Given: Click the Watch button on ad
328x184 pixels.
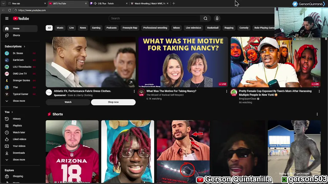Looking at the screenshot, I should pos(68,102).
